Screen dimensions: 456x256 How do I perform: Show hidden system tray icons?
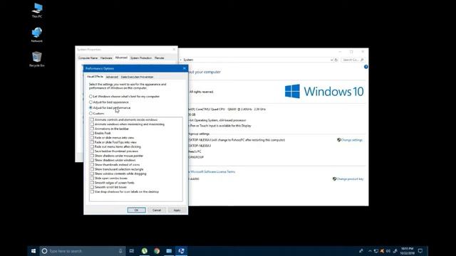point(370,251)
